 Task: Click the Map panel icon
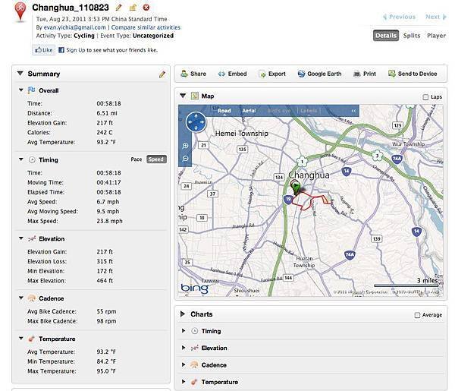[x=195, y=96]
